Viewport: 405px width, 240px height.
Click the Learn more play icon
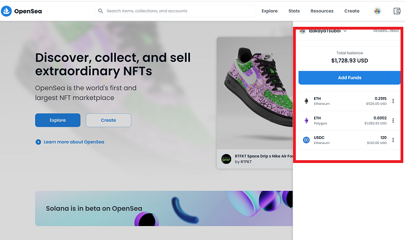38,142
